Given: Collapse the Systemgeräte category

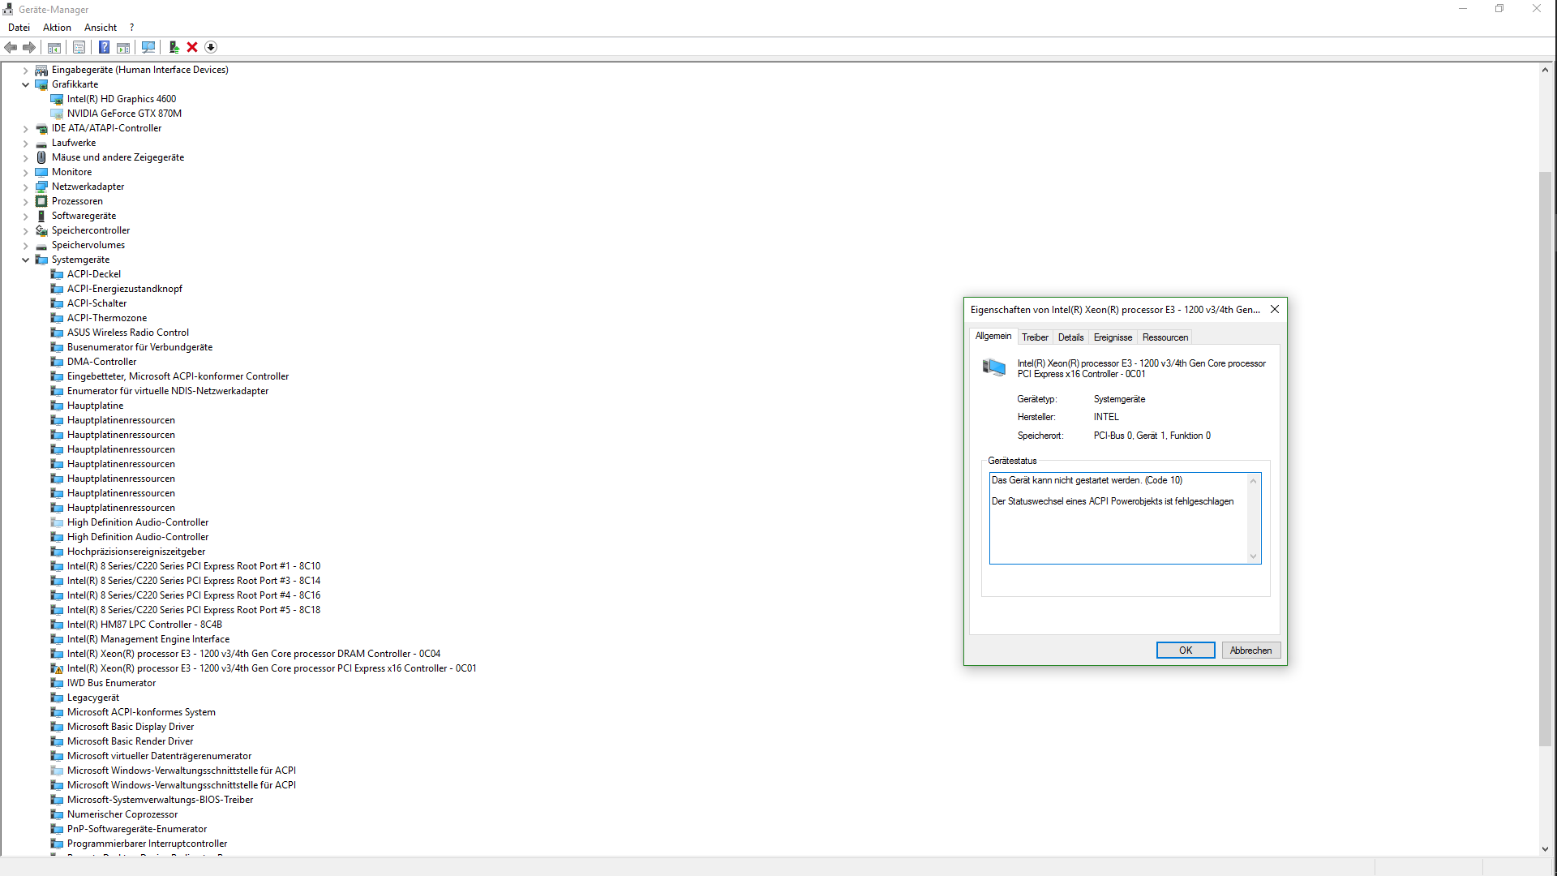Looking at the screenshot, I should pos(25,260).
